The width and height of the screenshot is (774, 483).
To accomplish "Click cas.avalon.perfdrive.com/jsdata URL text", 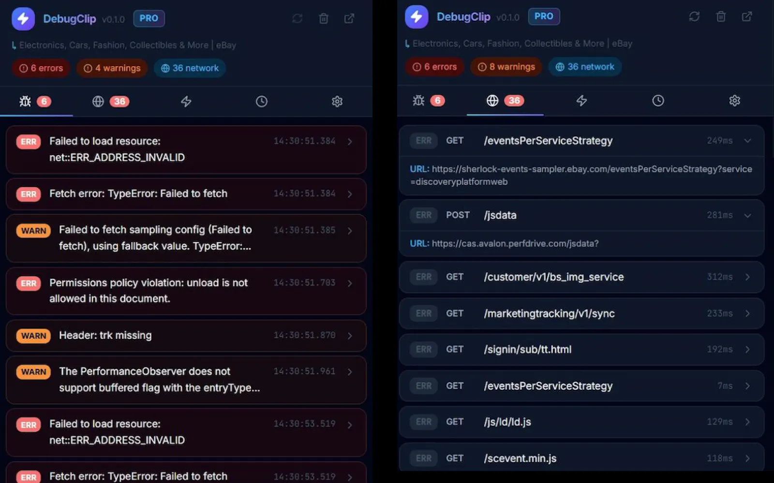I will click(515, 243).
